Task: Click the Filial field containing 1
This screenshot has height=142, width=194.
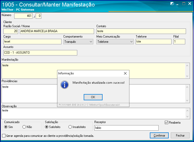Action: coord(179,41)
